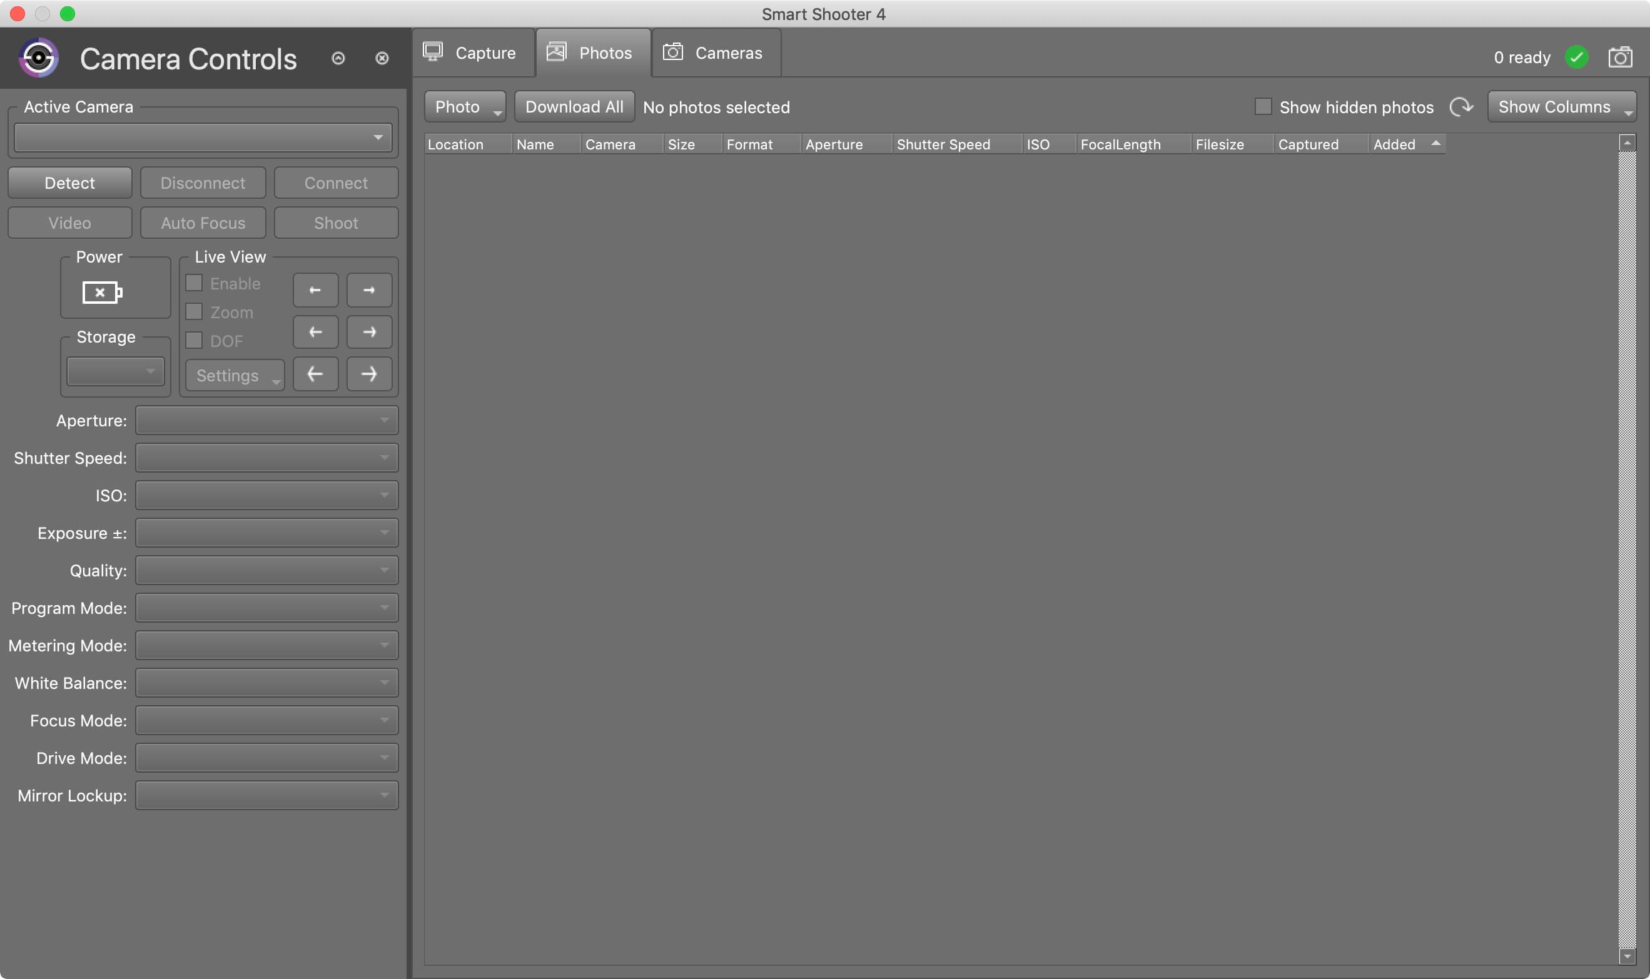Click the Auto Focus button

point(203,223)
